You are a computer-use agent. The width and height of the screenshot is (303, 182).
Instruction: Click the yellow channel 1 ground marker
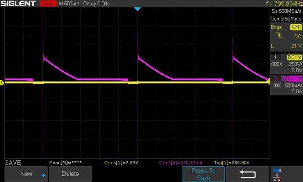(2, 83)
